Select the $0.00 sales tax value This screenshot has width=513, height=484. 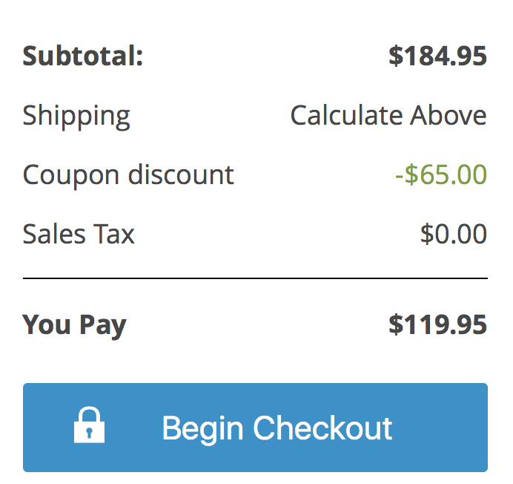click(x=453, y=235)
